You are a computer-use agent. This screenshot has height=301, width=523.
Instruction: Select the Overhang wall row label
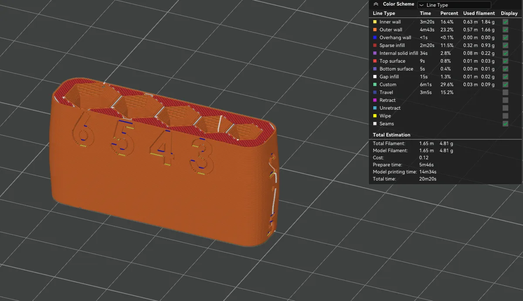(x=395, y=37)
